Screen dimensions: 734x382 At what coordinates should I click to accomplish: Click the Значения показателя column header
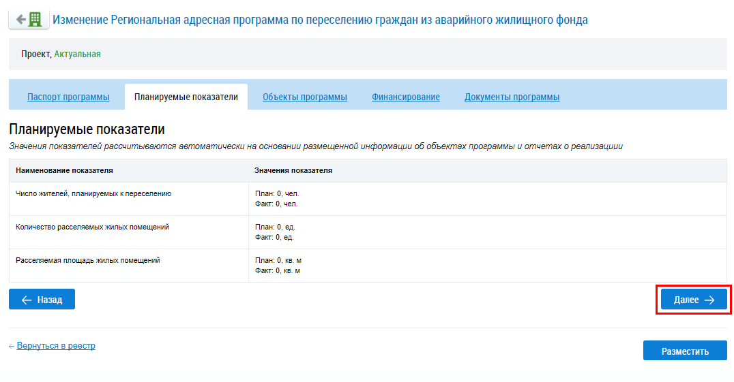tap(293, 170)
